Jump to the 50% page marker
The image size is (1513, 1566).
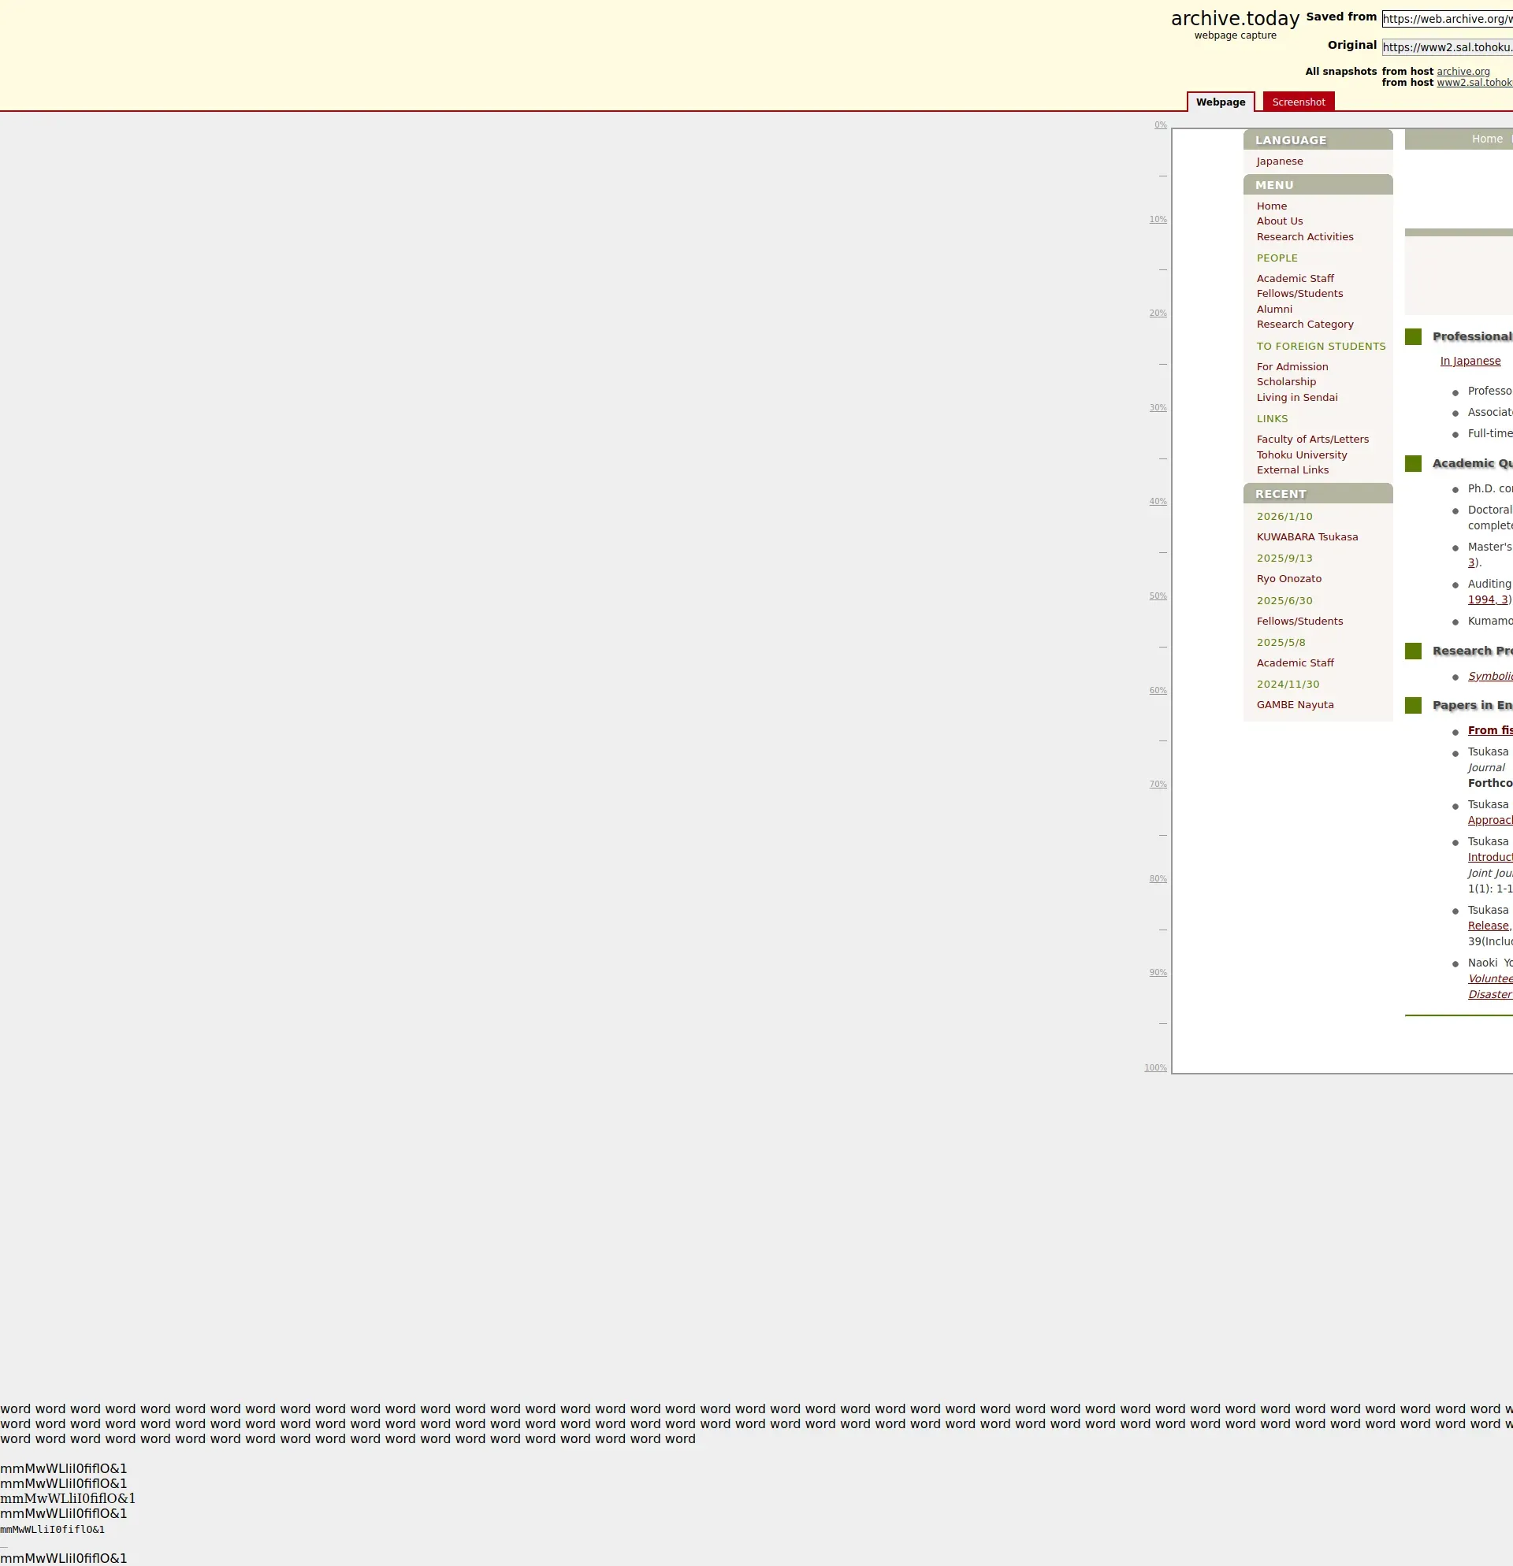(x=1158, y=596)
